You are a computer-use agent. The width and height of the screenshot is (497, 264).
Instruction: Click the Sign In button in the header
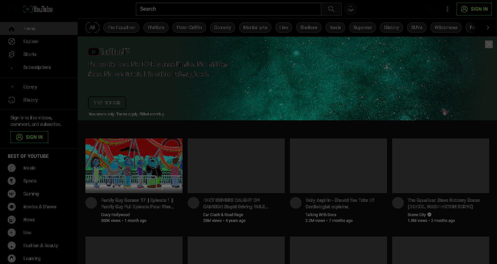tap(474, 9)
